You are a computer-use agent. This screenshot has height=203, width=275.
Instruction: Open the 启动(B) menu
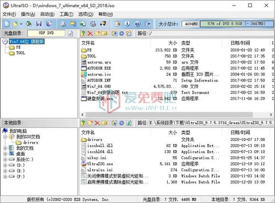click(47, 14)
